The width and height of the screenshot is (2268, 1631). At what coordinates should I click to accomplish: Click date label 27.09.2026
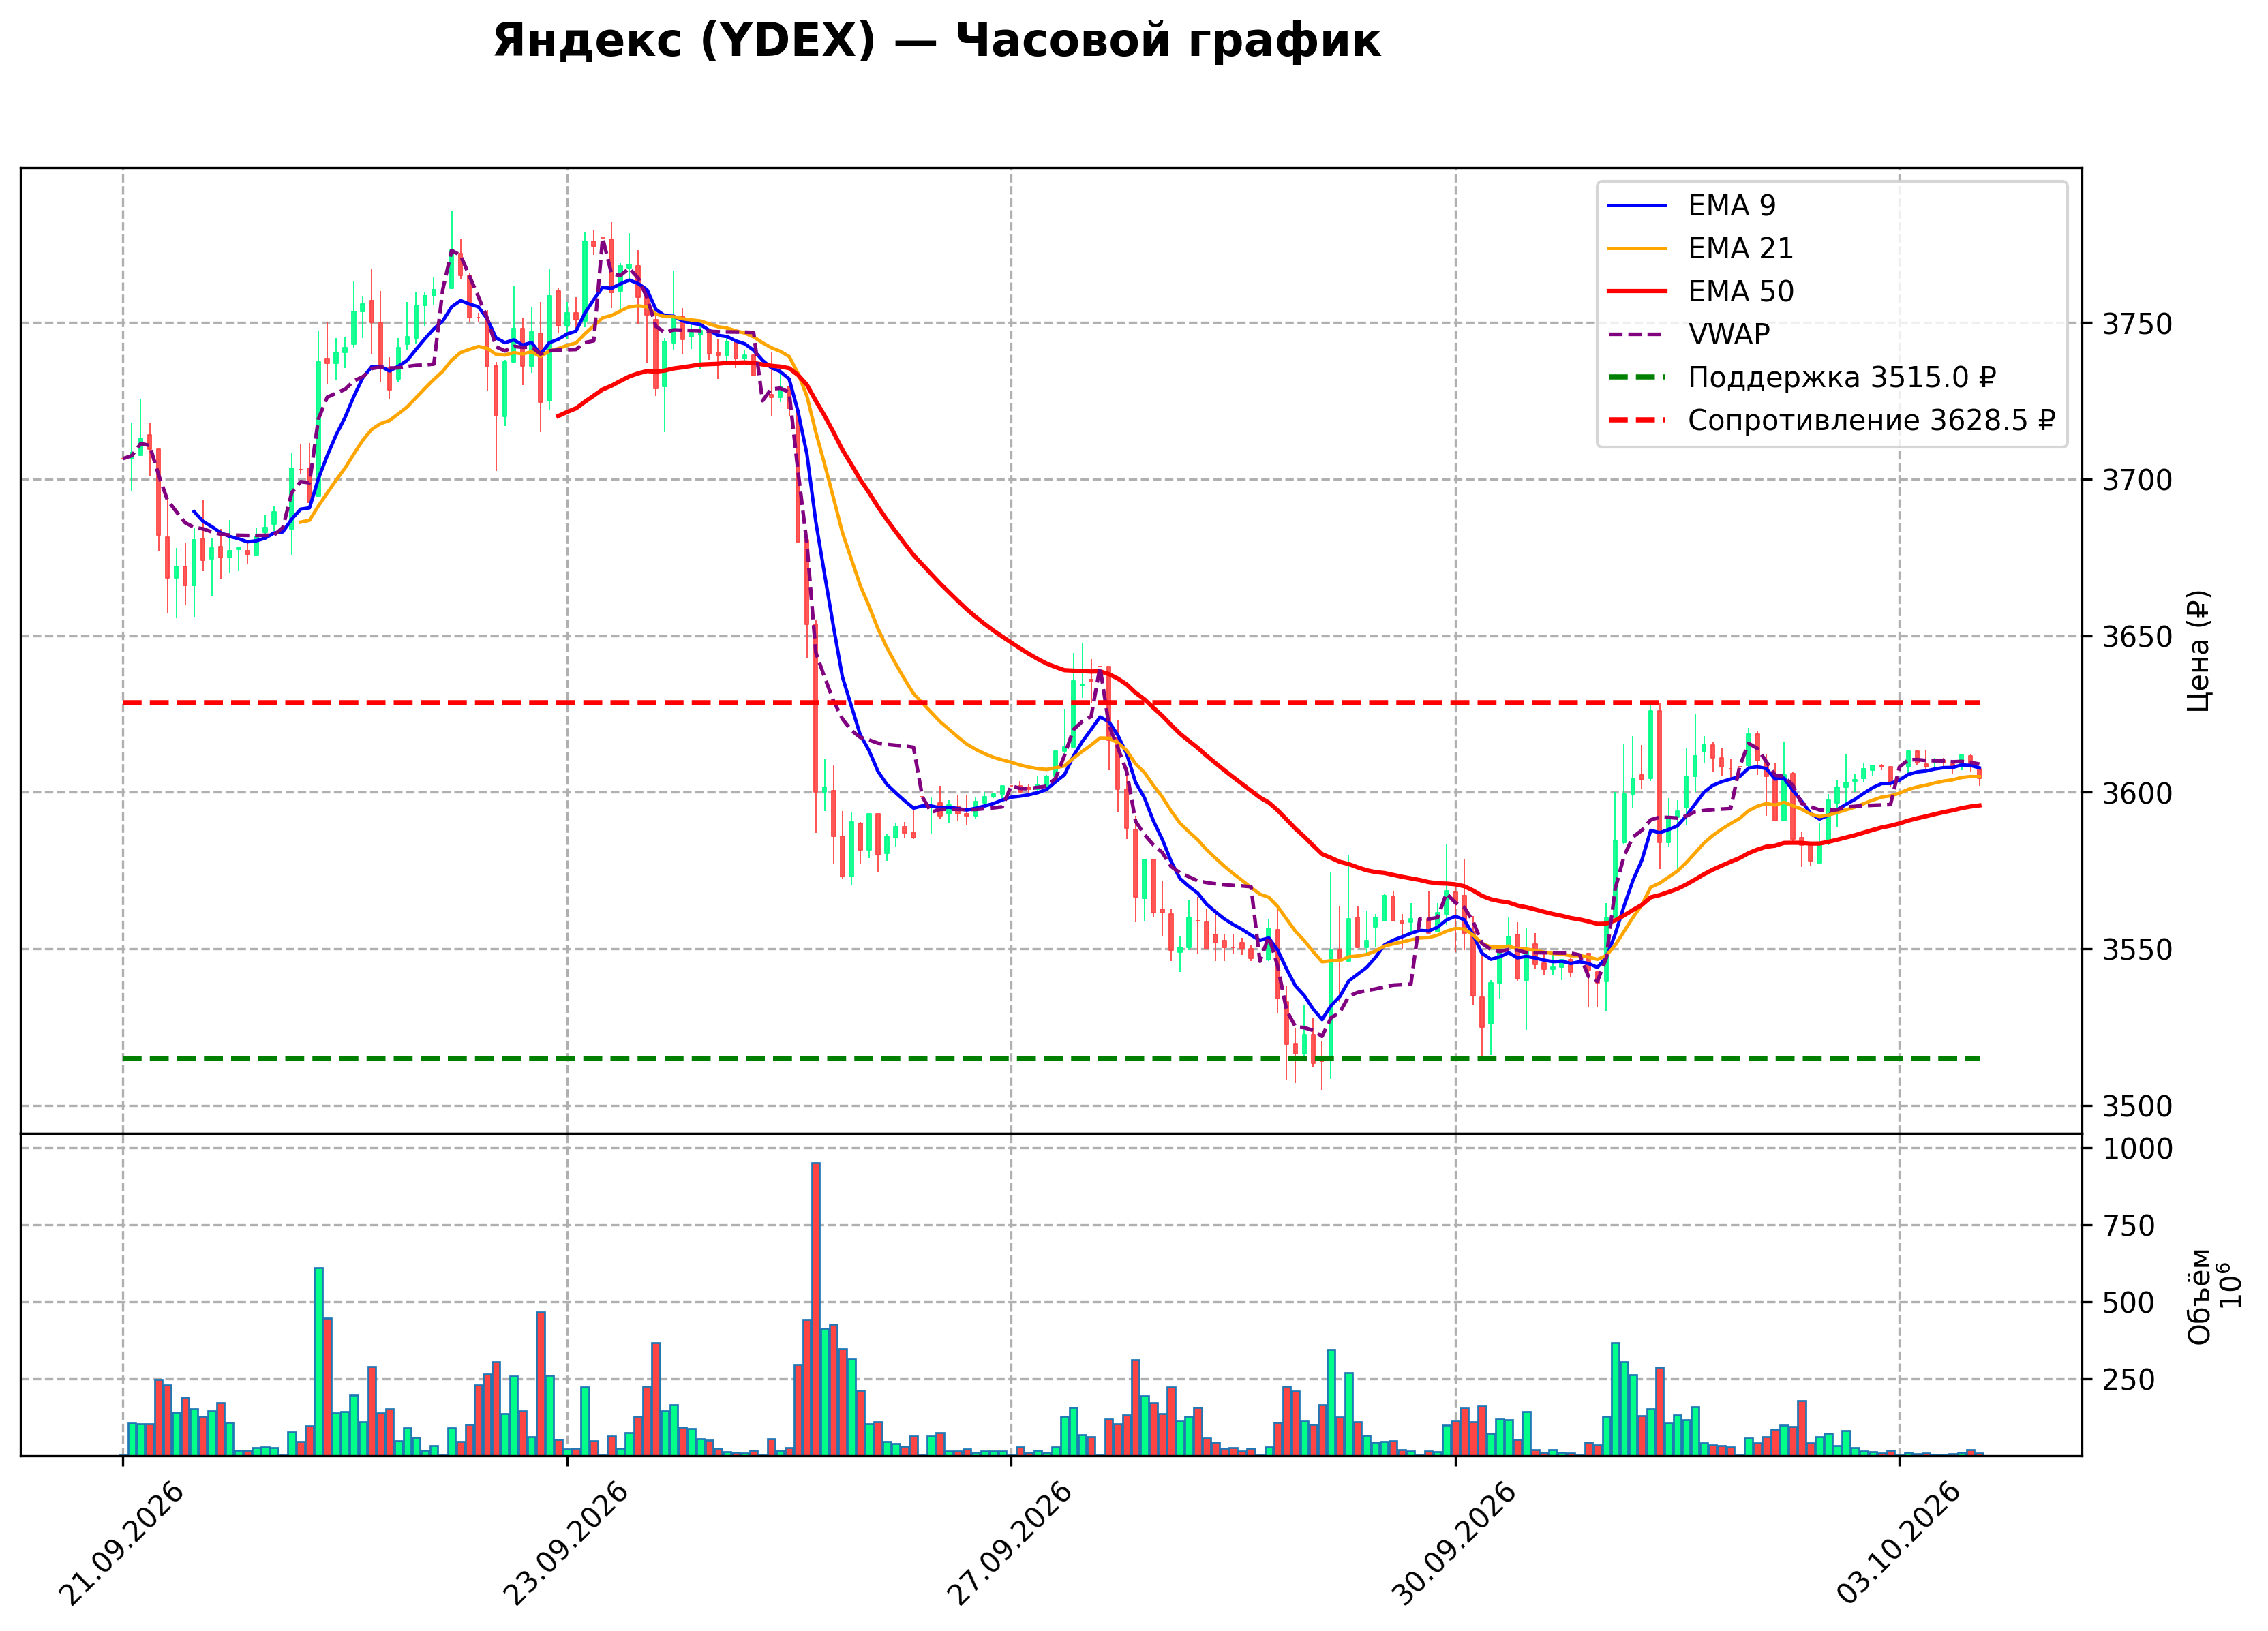click(x=1009, y=1543)
